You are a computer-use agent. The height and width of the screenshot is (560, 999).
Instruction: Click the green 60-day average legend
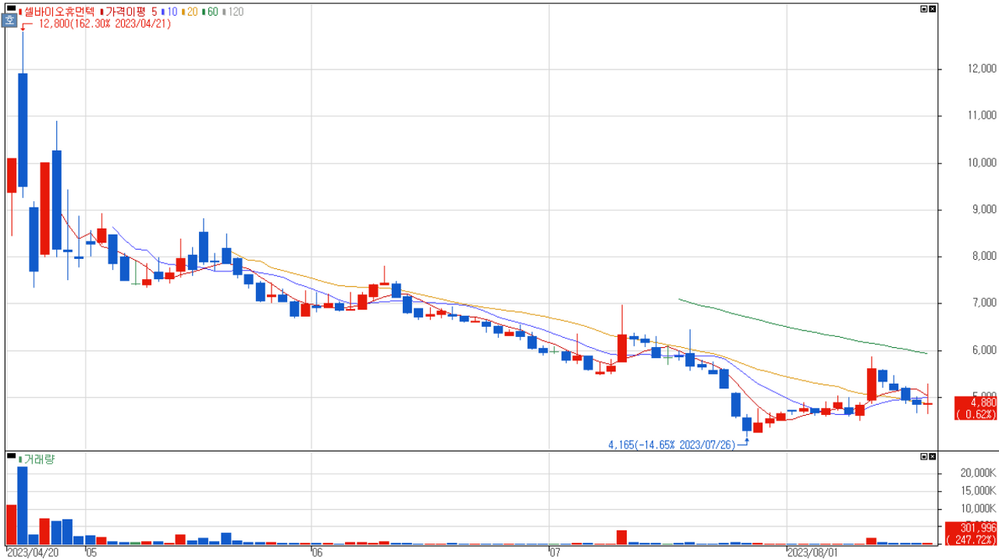click(210, 12)
